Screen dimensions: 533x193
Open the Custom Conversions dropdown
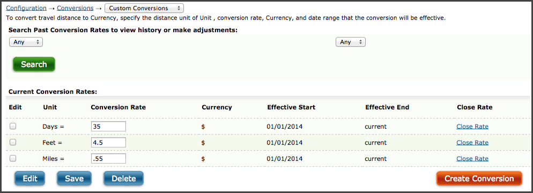(x=144, y=8)
